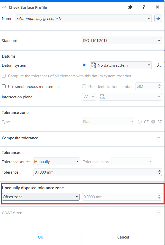Click the Tolerance value stepper arrows
This screenshot has height=245, width=165.
pyautogui.click(x=159, y=172)
